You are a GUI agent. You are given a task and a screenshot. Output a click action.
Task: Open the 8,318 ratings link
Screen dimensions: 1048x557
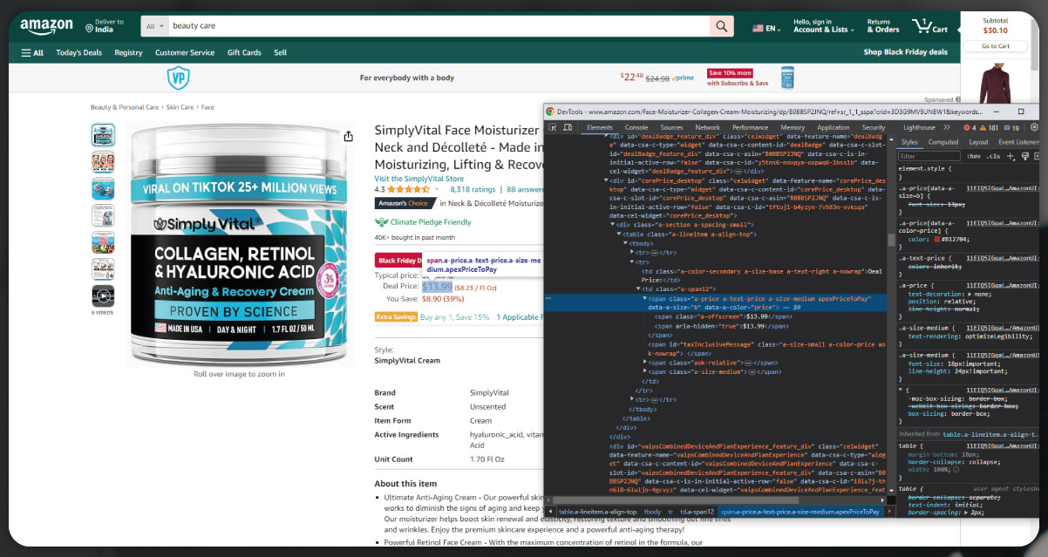point(473,188)
